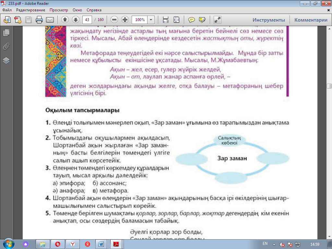The width and height of the screenshot is (332, 249).
Task: Click the heading Оқылым тапсырмалары
Action: [x=82, y=110]
